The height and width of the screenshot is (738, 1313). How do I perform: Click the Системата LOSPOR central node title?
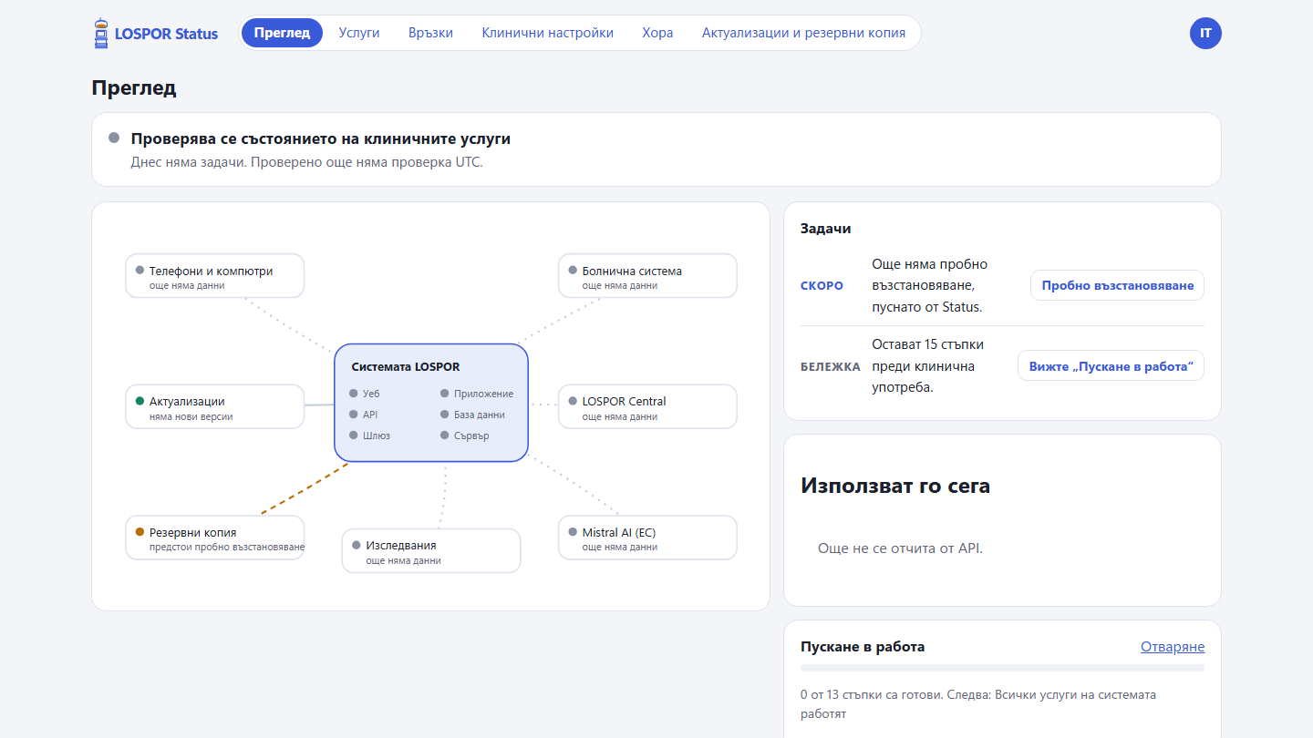[406, 367]
